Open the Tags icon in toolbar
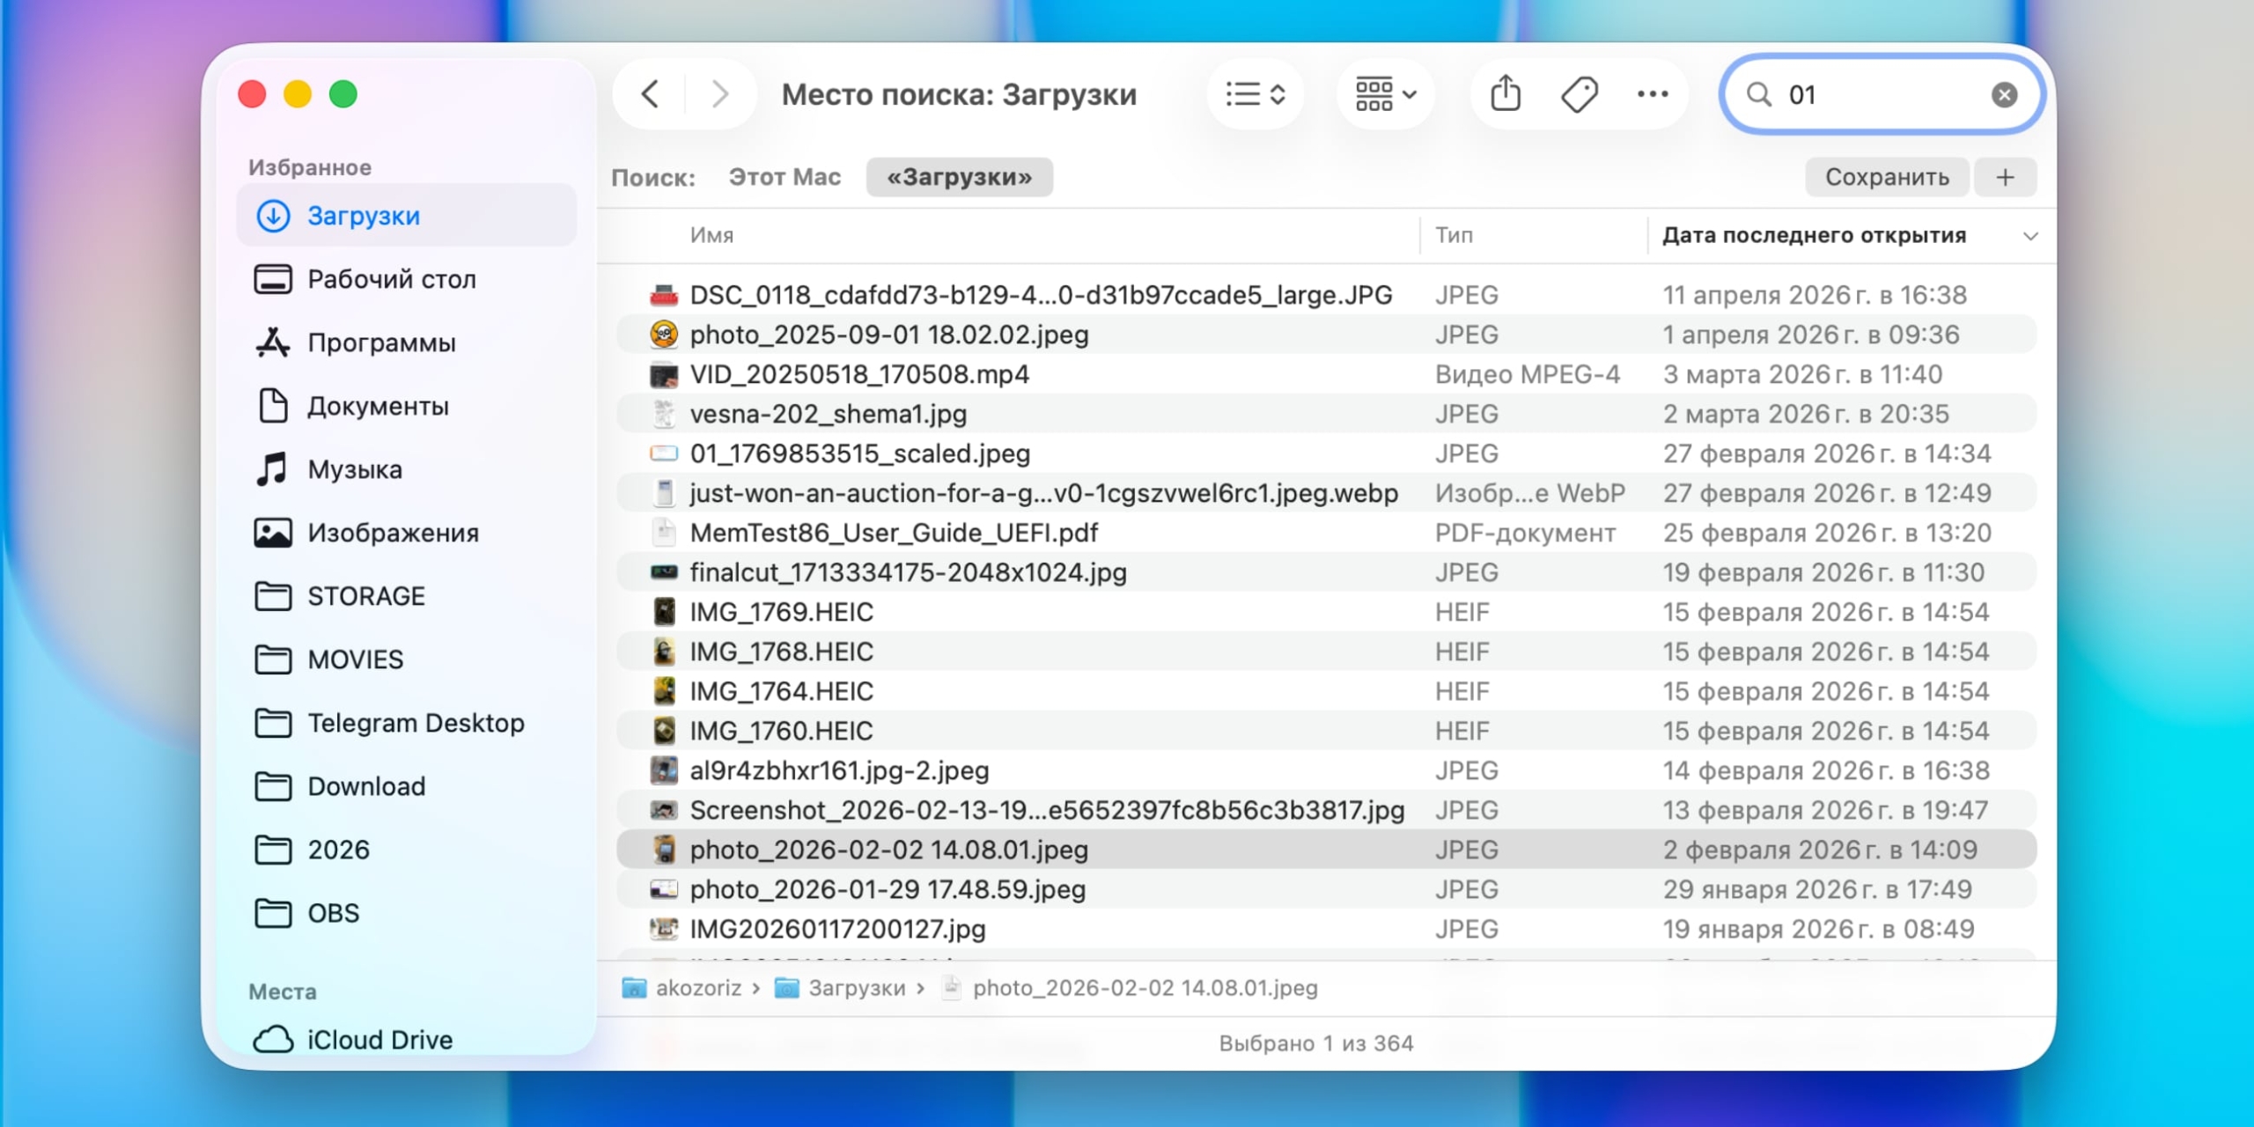 point(1580,93)
